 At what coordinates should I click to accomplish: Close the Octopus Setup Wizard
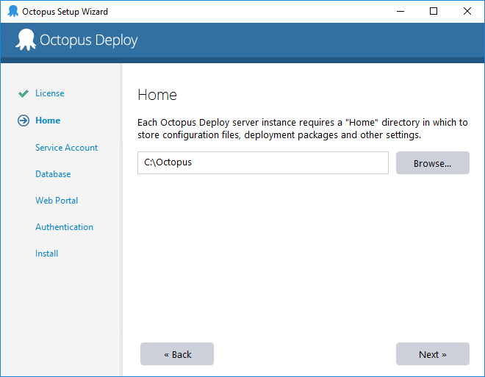coord(467,12)
